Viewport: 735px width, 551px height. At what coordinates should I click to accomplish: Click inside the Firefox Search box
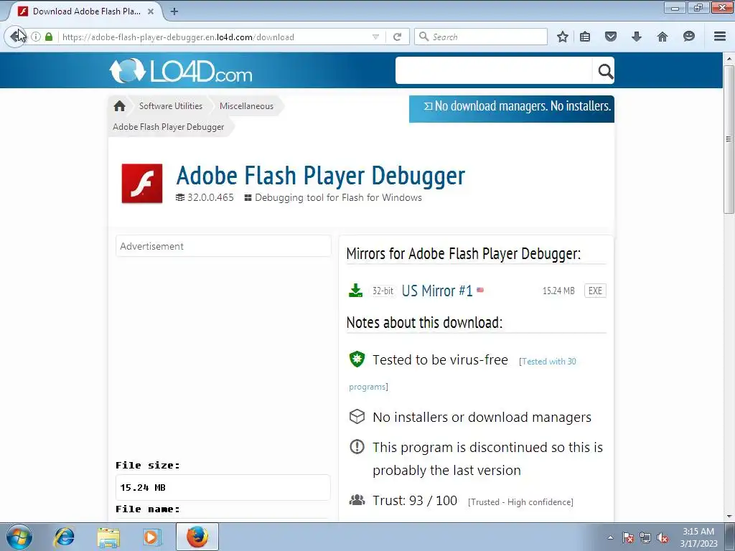(x=481, y=37)
